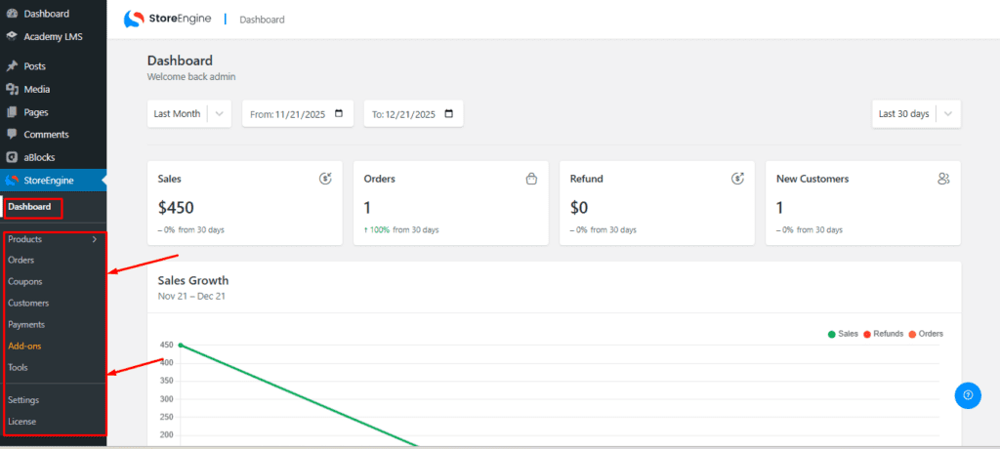Click the Pages icon in sidebar

12,112
